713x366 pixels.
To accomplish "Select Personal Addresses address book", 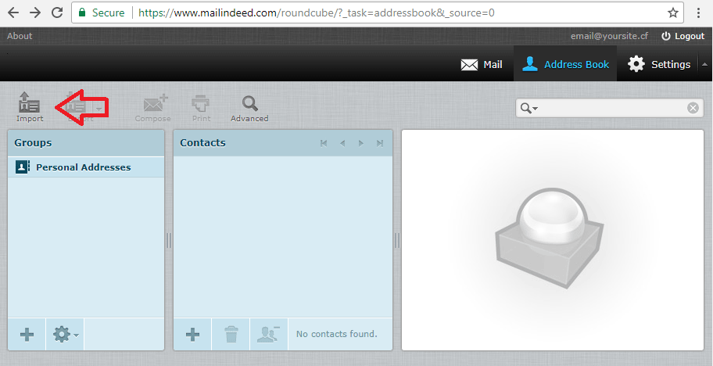I will click(x=86, y=167).
